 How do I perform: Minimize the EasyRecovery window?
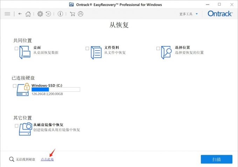pos(208,5)
